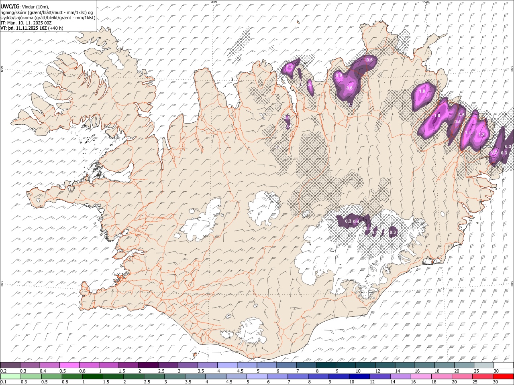Select the 'slydda/snjókoma' legend description line
This screenshot has height=385, width=514.
click(x=48, y=17)
